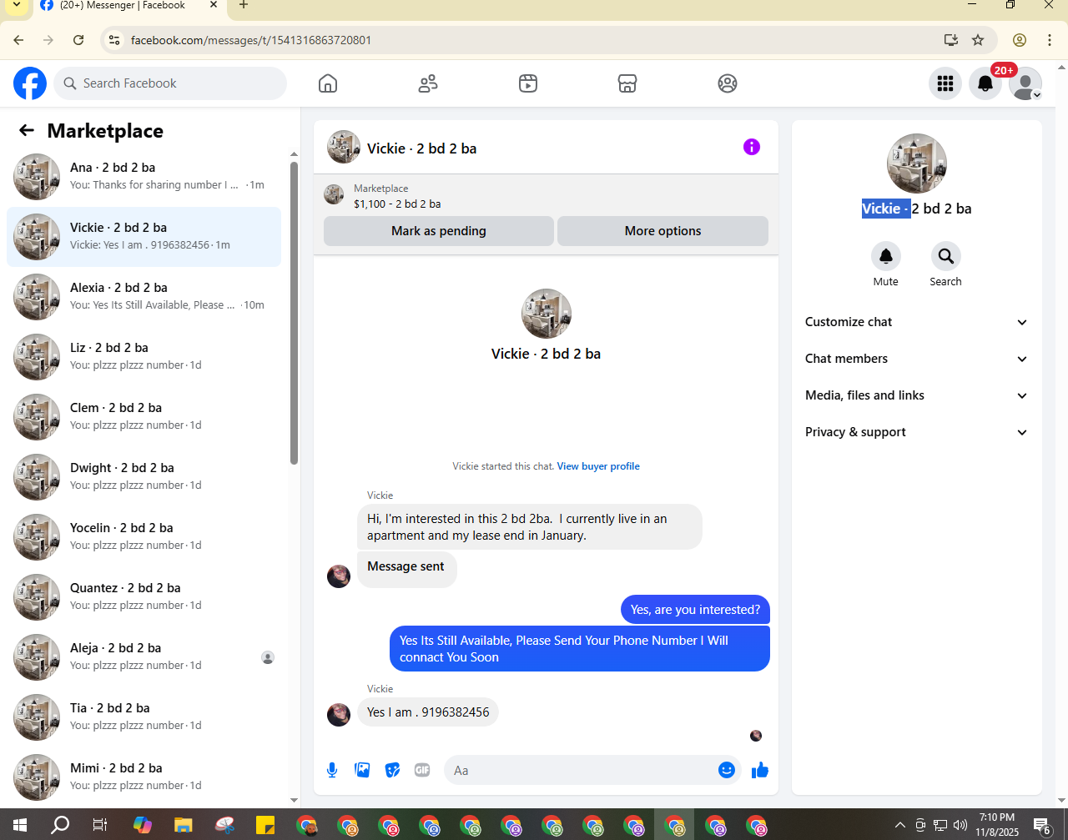The image size is (1068, 840).
Task: Open Windows taskbar search
Action: pos(60,825)
